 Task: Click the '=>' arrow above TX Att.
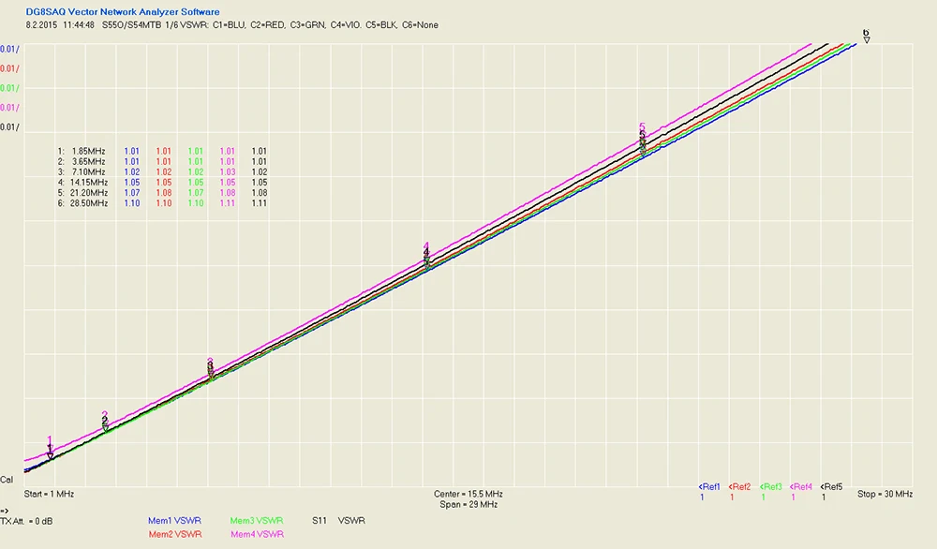coord(5,512)
